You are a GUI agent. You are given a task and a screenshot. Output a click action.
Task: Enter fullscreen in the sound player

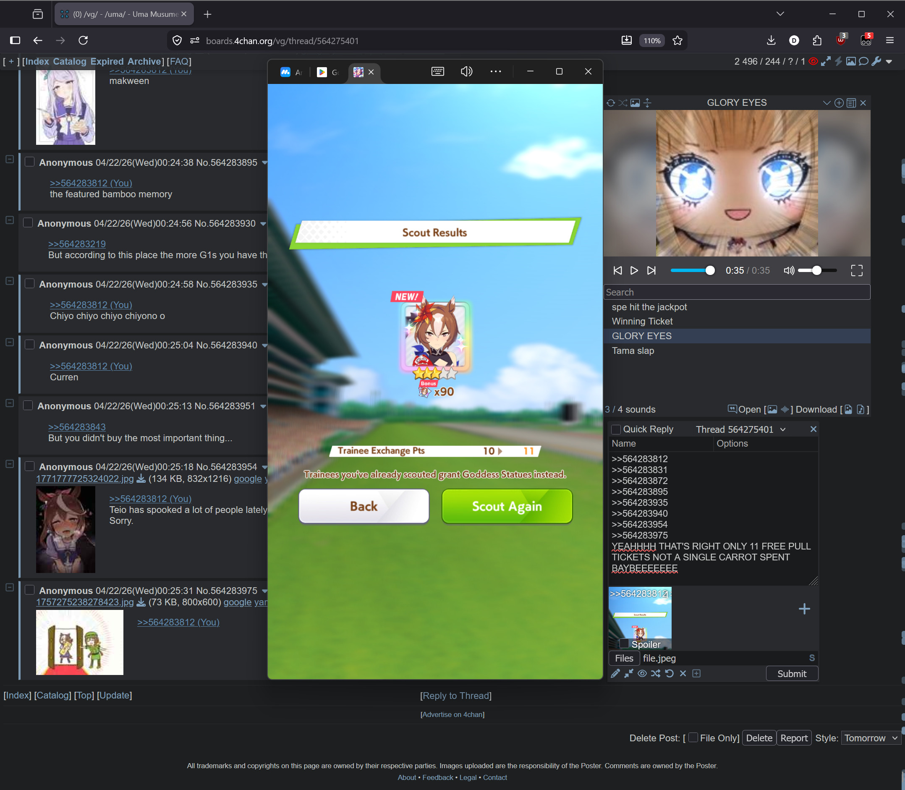[856, 270]
